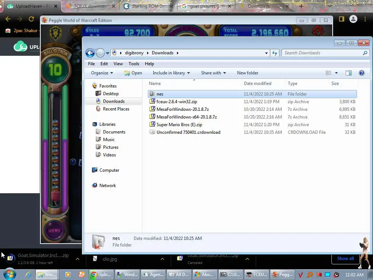Expand the Share with dropdown

213,73
